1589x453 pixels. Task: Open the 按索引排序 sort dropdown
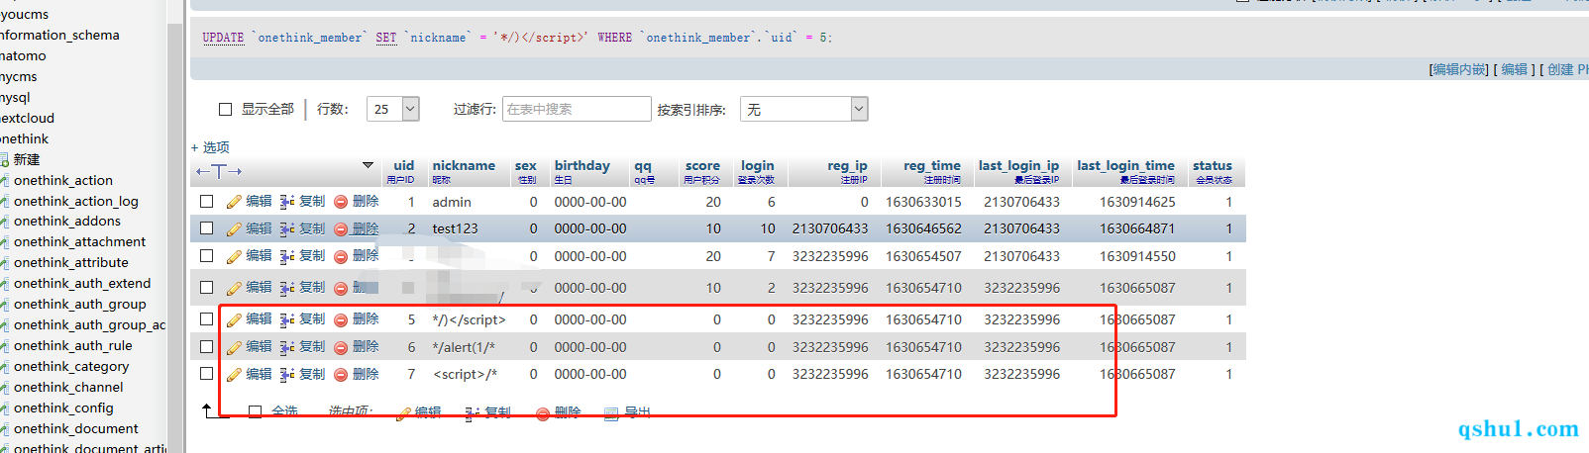click(x=804, y=109)
